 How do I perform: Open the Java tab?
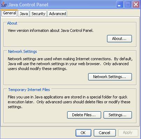coord(24,14)
